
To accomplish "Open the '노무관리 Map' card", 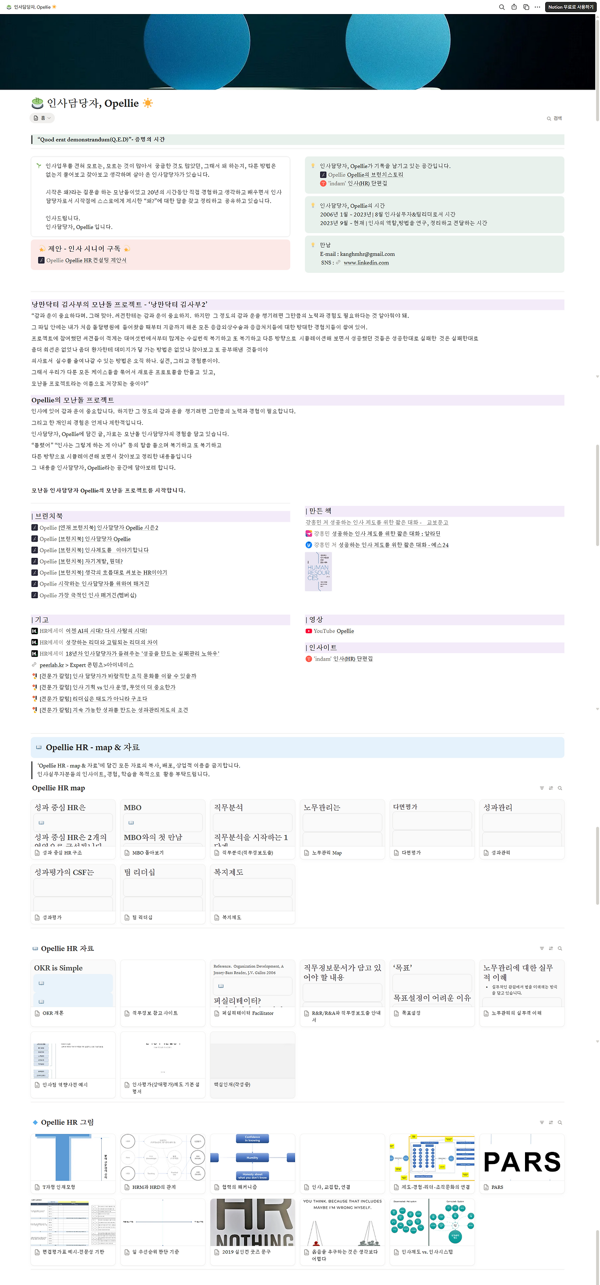I will click(x=342, y=829).
